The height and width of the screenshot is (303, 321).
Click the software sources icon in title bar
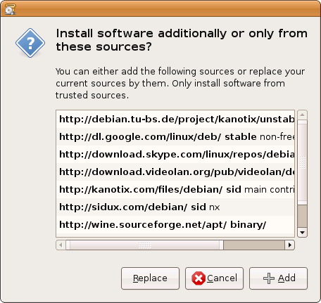(10, 9)
